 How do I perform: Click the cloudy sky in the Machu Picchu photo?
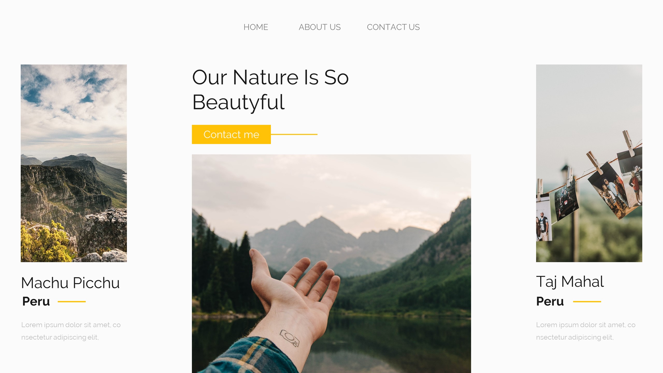tap(74, 104)
